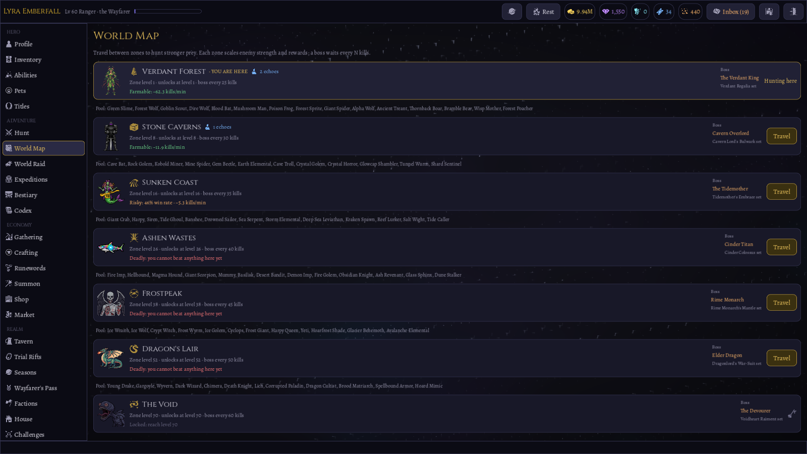Click the Rest campfire button
807x454 pixels.
tap(543, 12)
